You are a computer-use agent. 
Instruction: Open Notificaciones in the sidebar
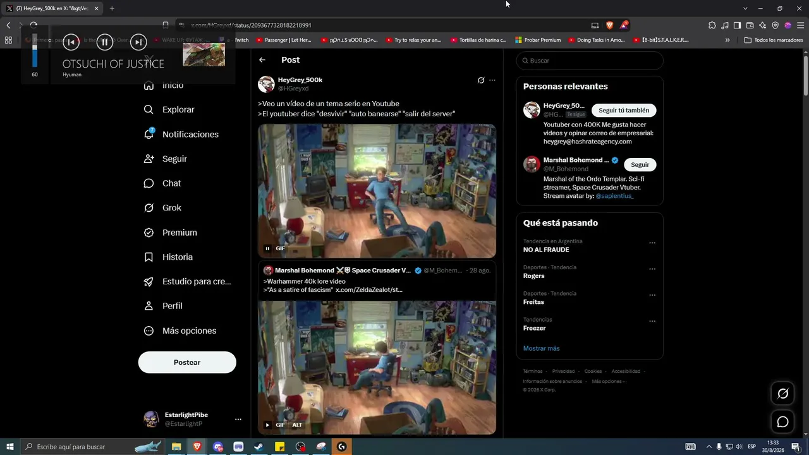coord(181,134)
